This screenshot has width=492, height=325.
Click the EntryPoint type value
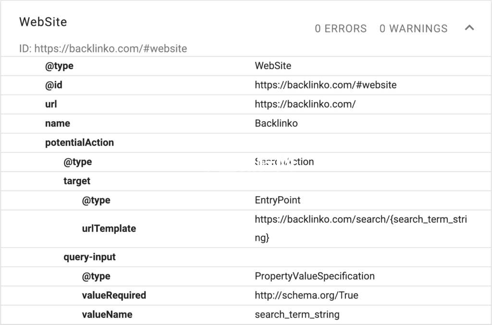tap(278, 200)
